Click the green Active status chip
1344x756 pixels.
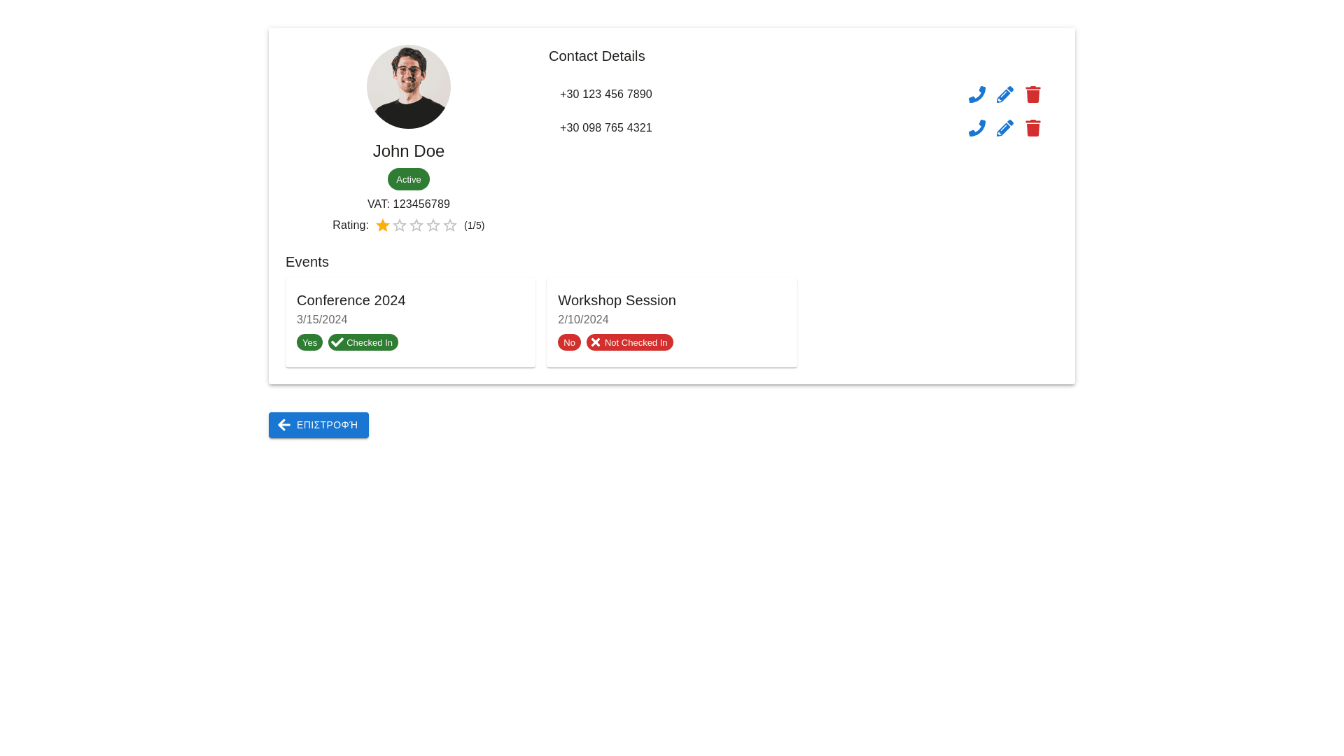(408, 179)
